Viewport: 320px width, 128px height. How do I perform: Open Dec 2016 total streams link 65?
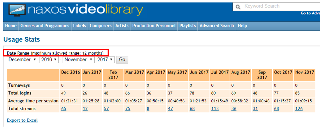[x=64, y=109]
